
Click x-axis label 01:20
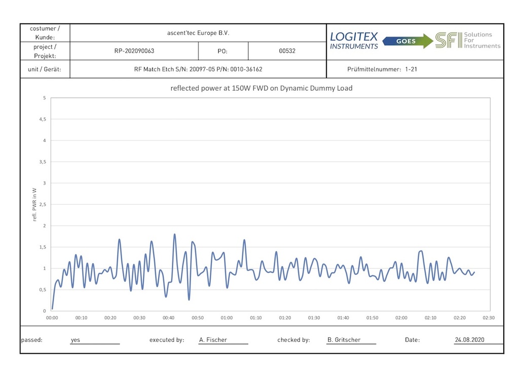point(285,318)
